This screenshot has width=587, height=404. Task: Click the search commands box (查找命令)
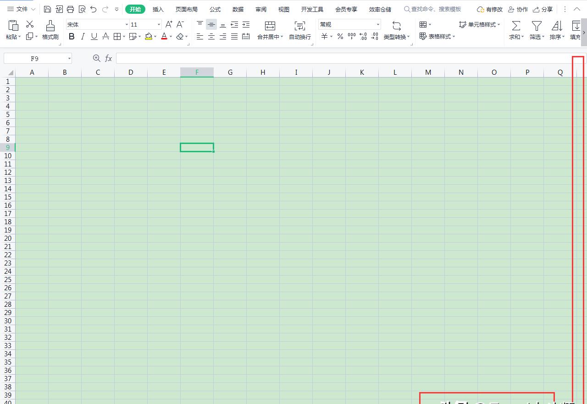(432, 9)
